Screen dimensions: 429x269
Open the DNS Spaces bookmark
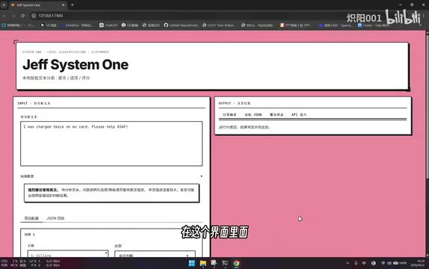point(336,25)
